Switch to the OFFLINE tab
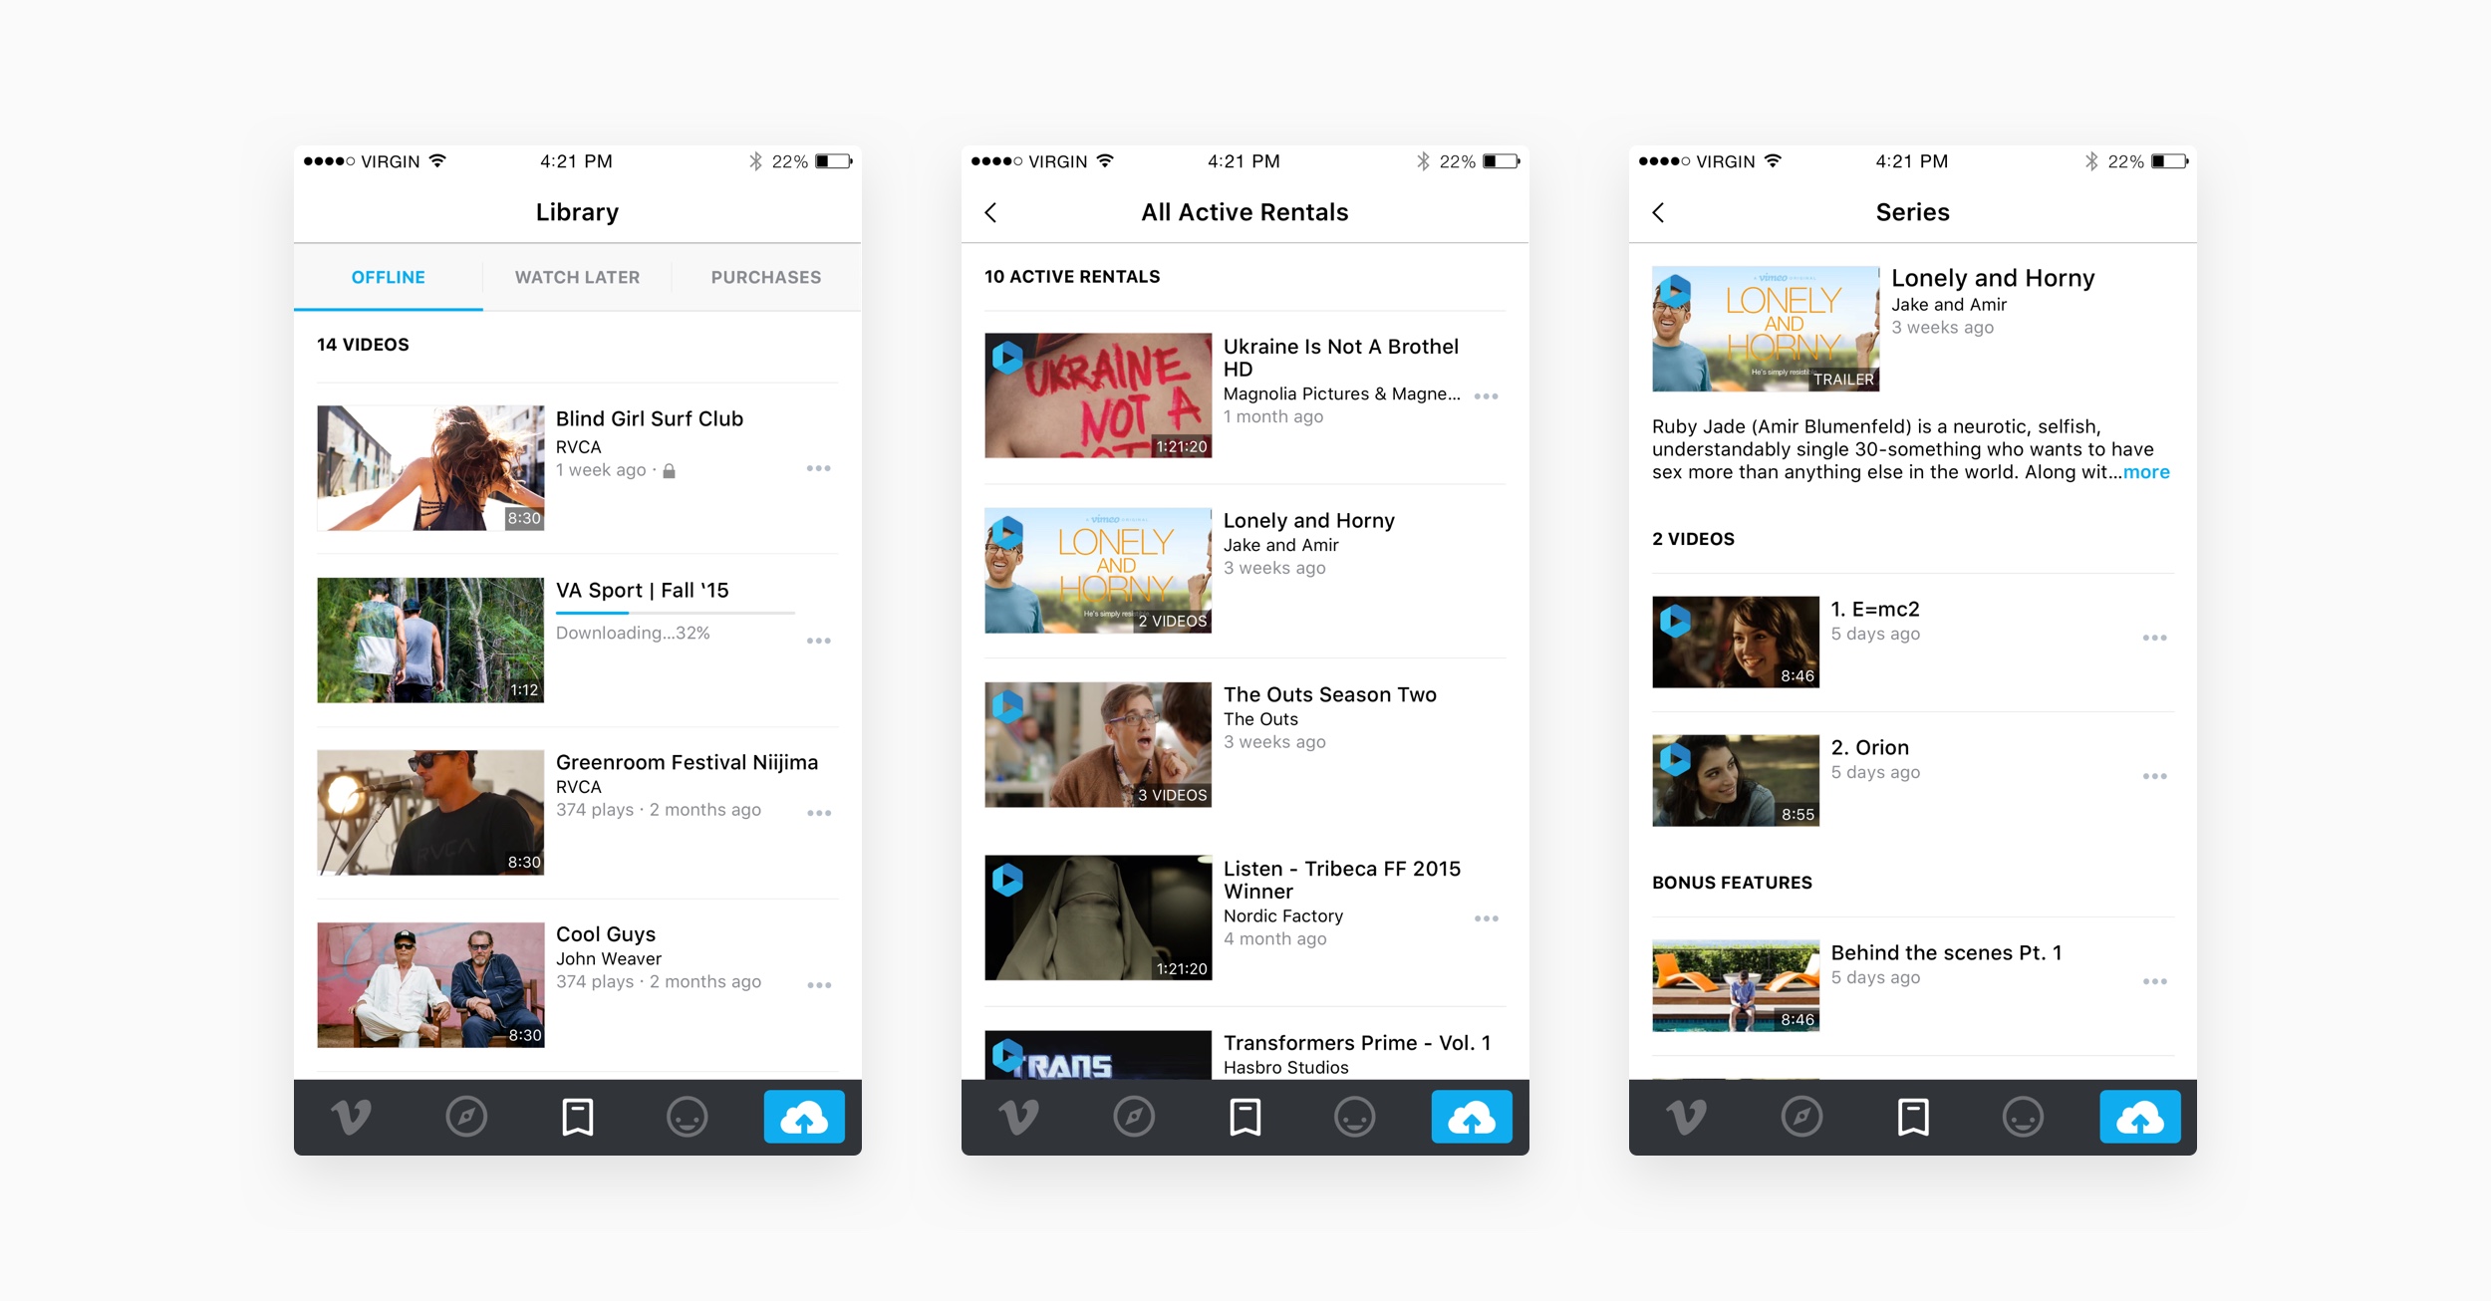The image size is (2491, 1301). (x=389, y=277)
